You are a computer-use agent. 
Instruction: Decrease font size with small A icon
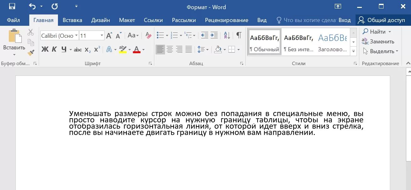tap(118, 36)
